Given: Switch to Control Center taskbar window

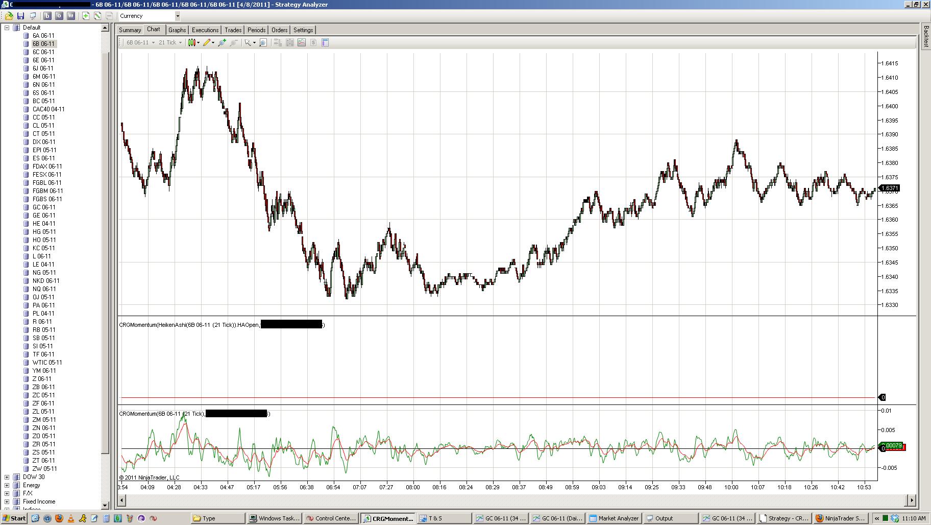Looking at the screenshot, I should pyautogui.click(x=331, y=518).
